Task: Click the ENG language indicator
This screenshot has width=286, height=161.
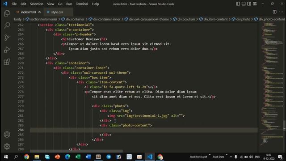Action: [257, 157]
